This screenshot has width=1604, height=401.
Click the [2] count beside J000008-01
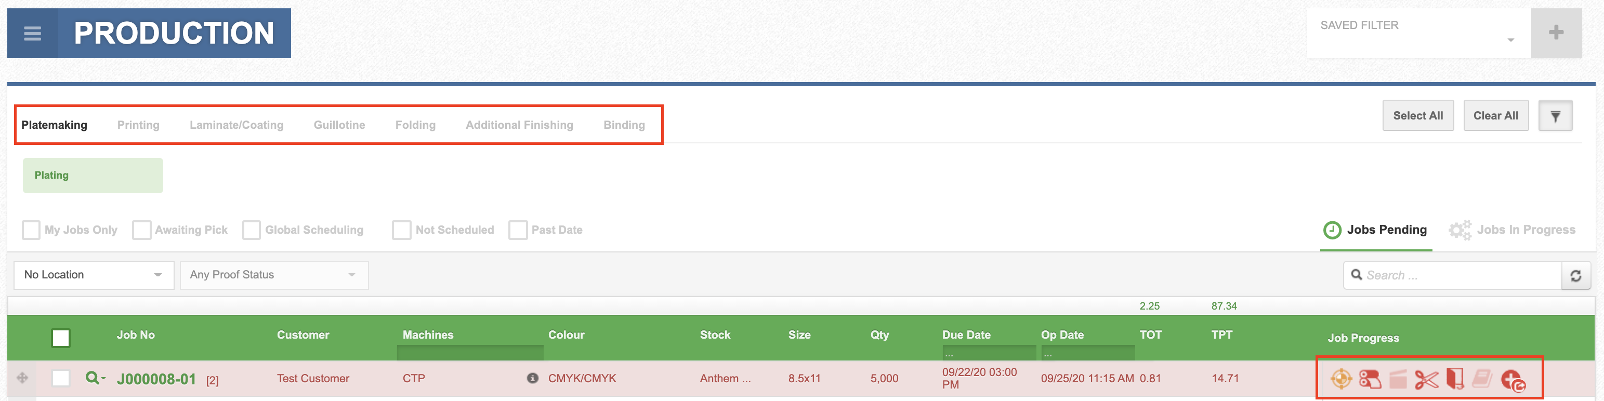[x=213, y=380]
